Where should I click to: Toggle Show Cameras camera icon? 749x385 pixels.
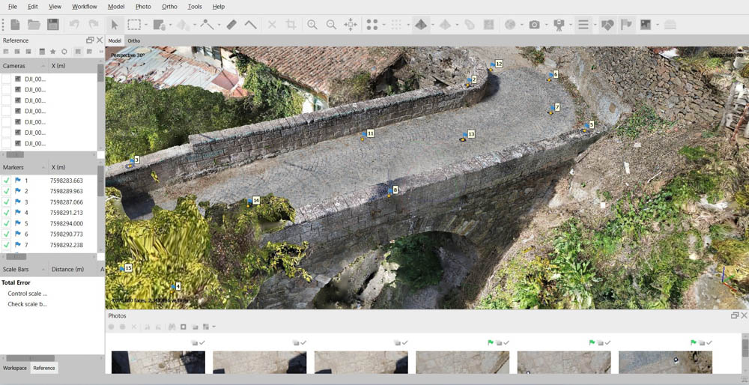(535, 25)
